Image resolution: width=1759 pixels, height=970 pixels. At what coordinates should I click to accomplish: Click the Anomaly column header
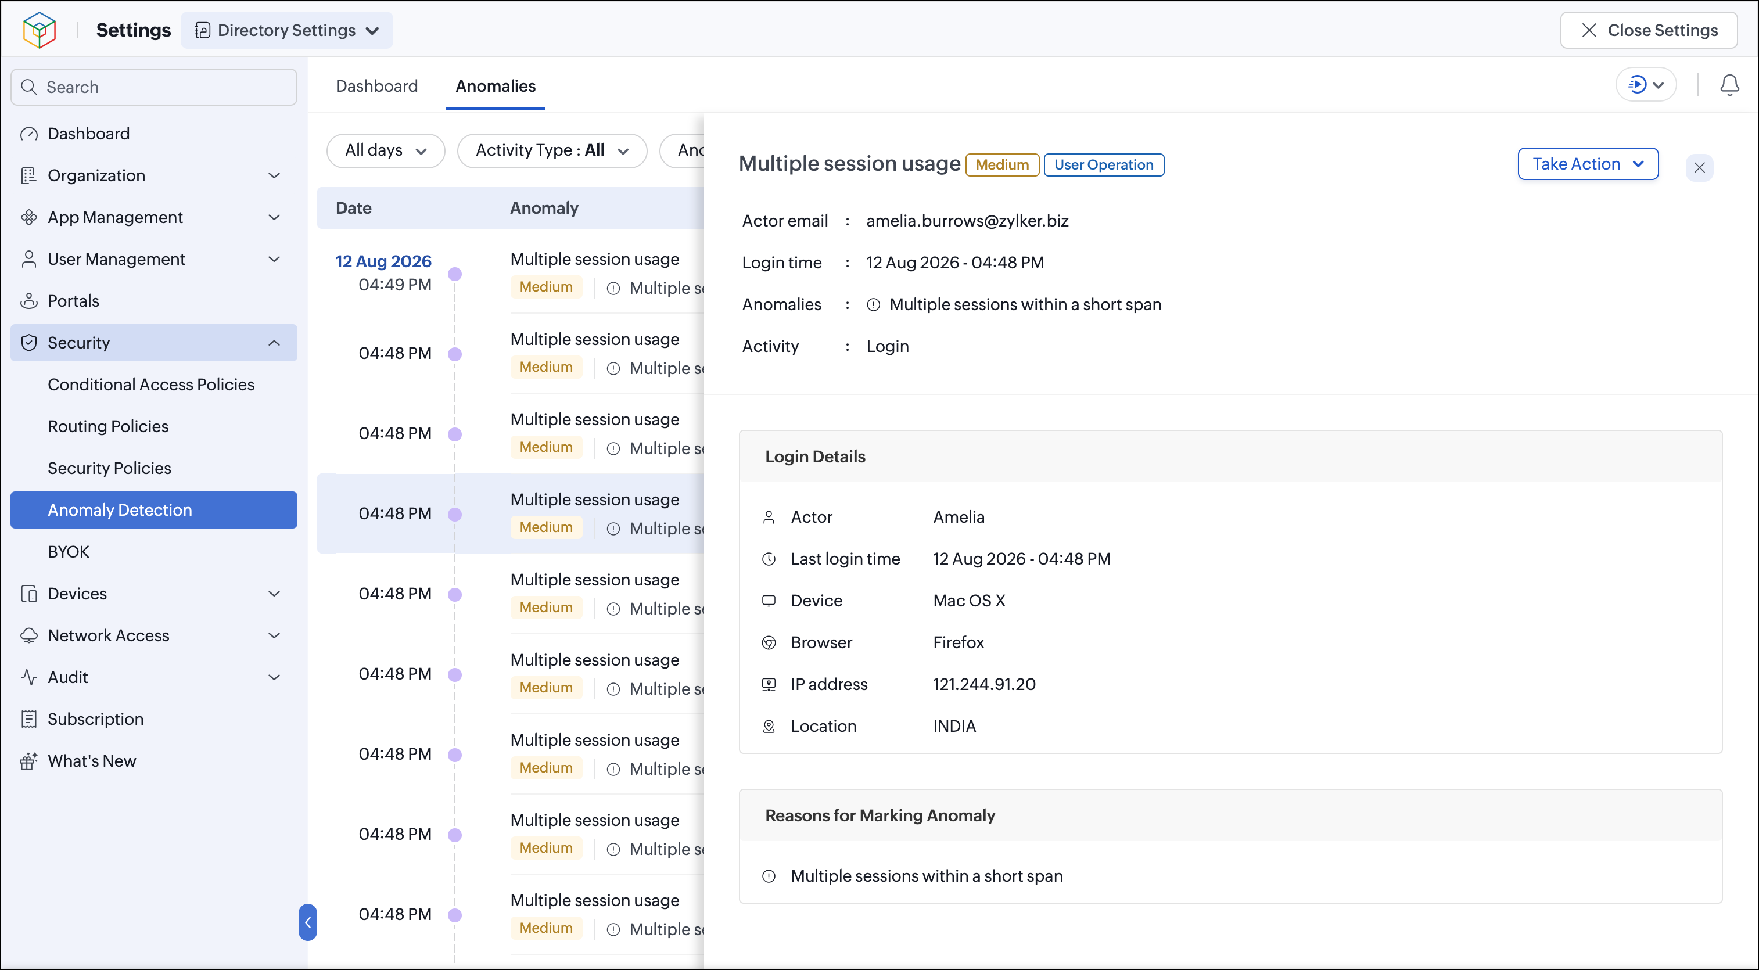coord(544,208)
